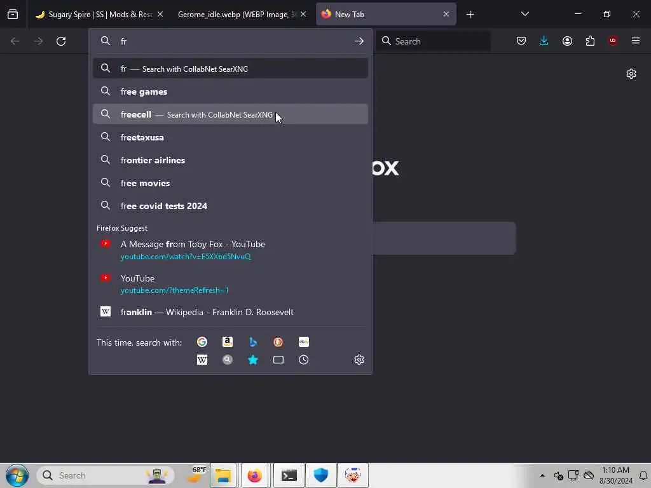Open the clock showing 1:10 AM

click(x=615, y=475)
